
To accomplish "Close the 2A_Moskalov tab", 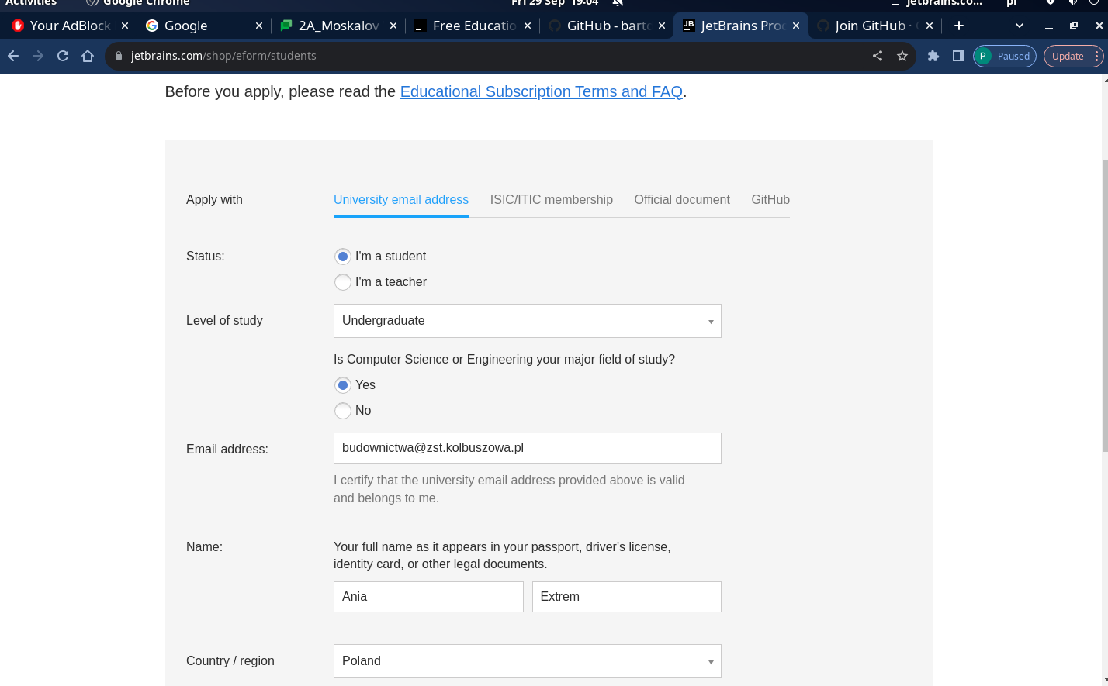I will click(393, 26).
